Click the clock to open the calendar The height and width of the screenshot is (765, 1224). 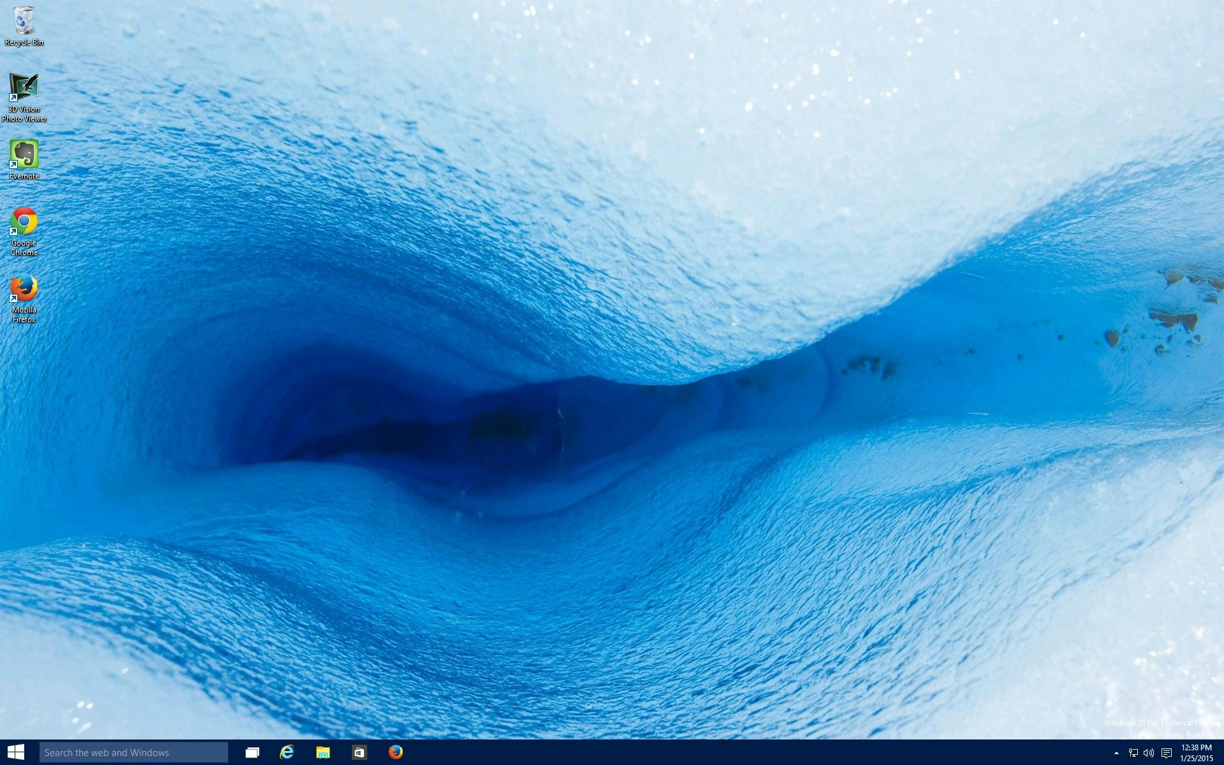(1197, 752)
